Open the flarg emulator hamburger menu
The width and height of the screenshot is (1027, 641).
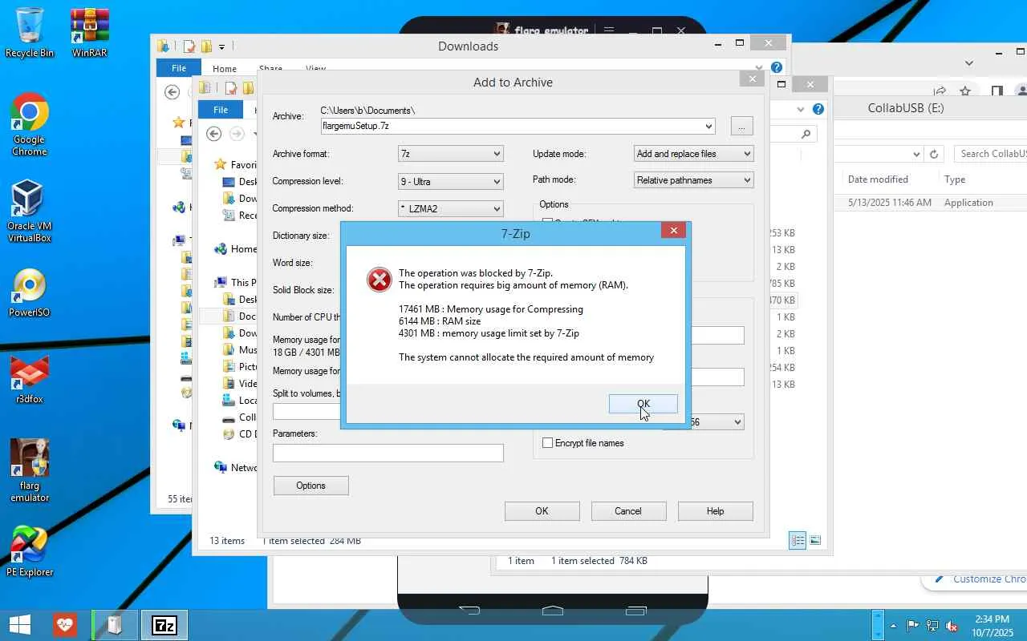coord(609,31)
